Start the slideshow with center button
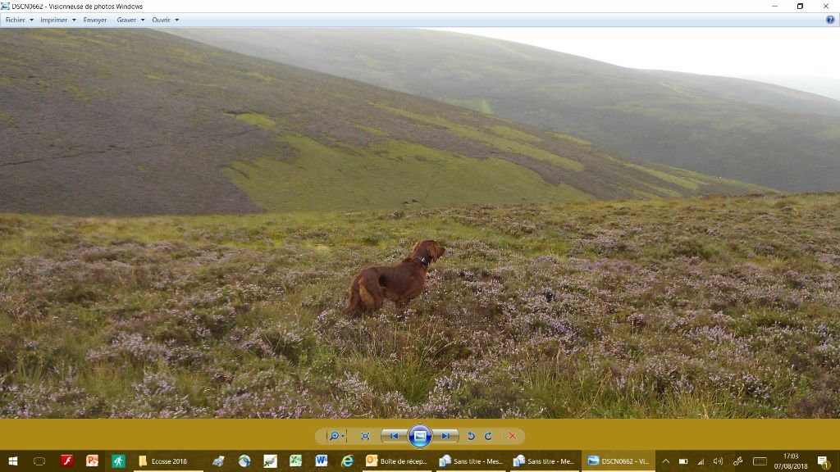The width and height of the screenshot is (840, 472). pos(420,436)
